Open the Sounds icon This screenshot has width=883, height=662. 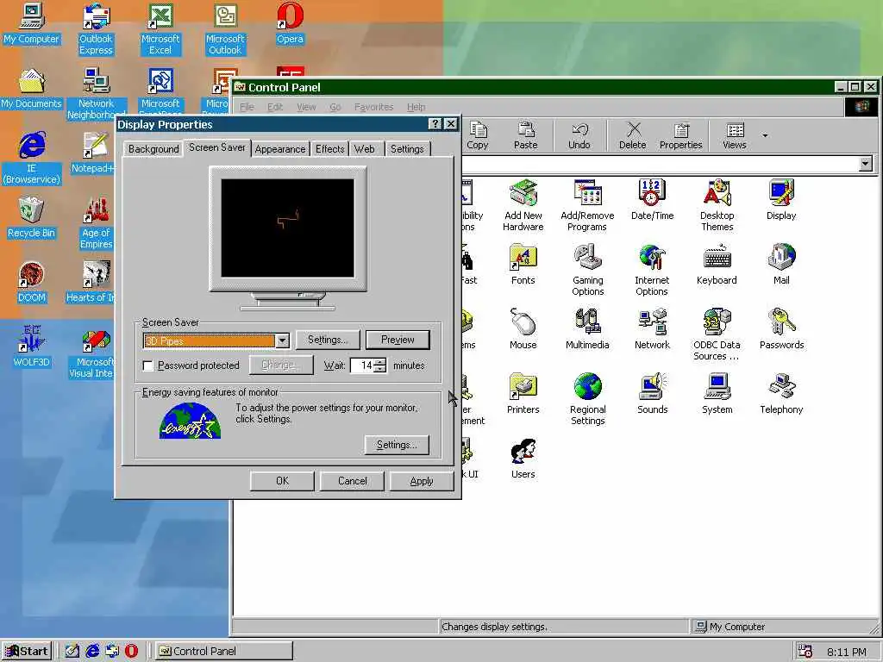tap(652, 393)
